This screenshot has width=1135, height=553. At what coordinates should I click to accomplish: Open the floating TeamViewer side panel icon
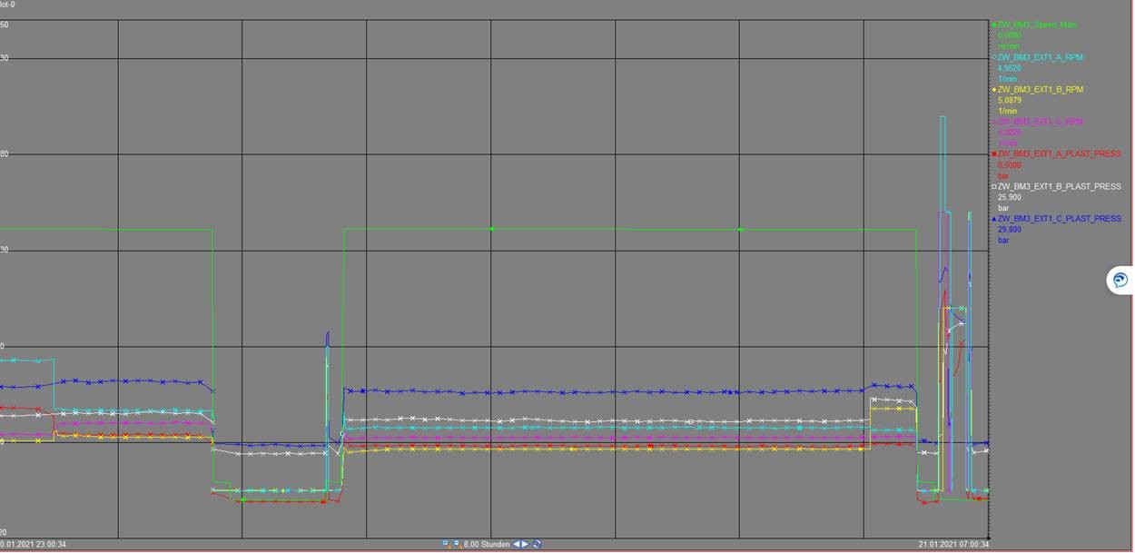(x=1120, y=280)
